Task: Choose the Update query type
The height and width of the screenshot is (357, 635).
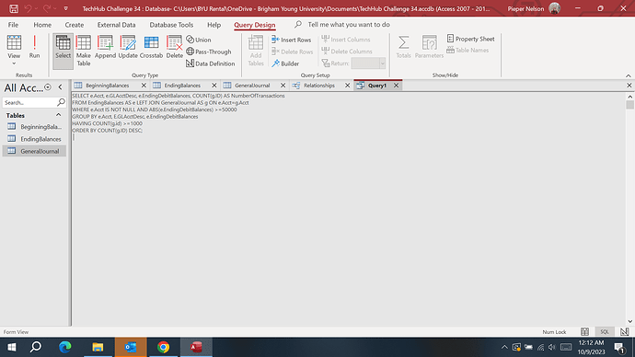Action: click(128, 47)
